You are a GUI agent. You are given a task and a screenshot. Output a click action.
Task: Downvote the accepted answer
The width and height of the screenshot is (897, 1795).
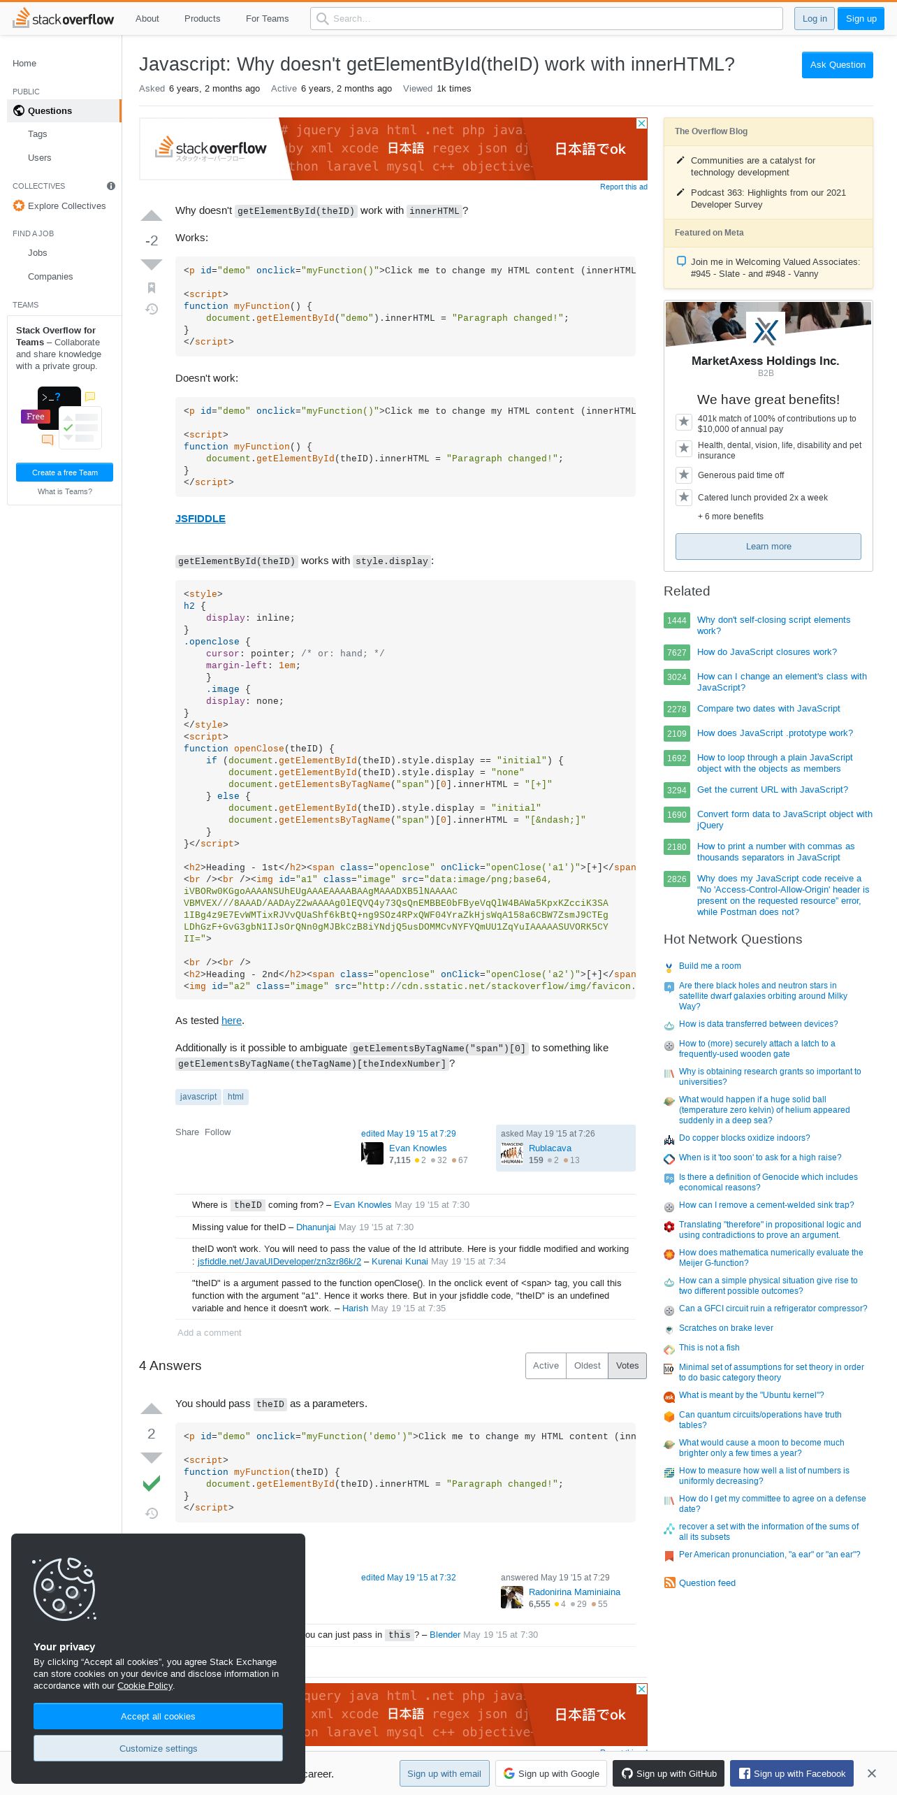(x=152, y=1457)
